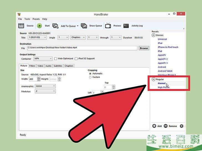
Task: Click the Height stepper arrows
Action: coord(59,79)
